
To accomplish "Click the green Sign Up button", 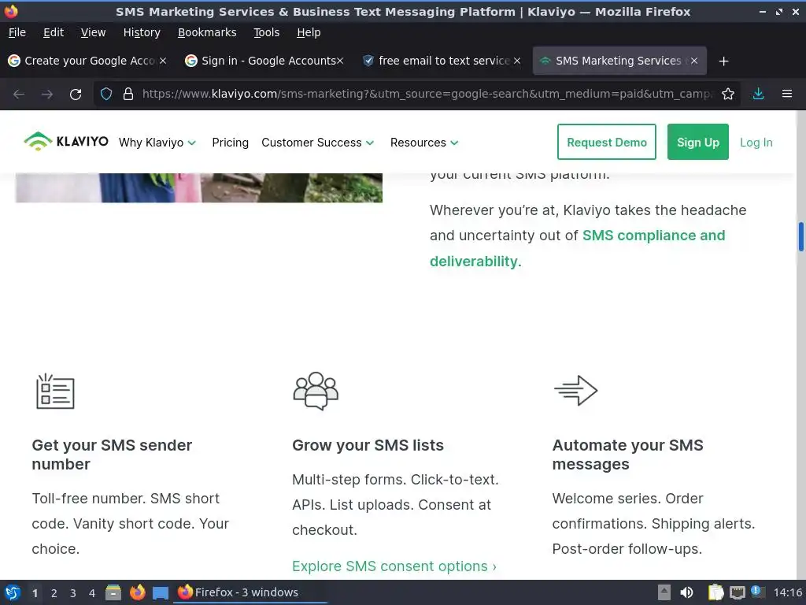I will tap(697, 142).
